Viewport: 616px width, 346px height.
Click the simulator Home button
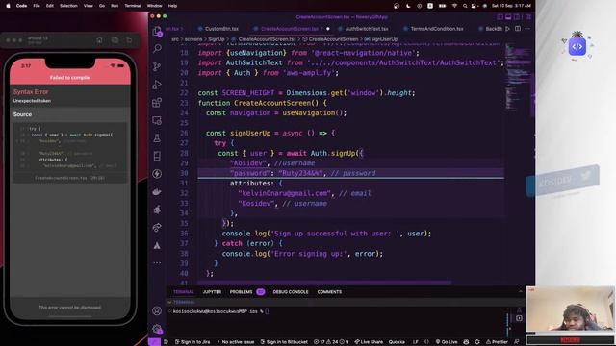99,40
